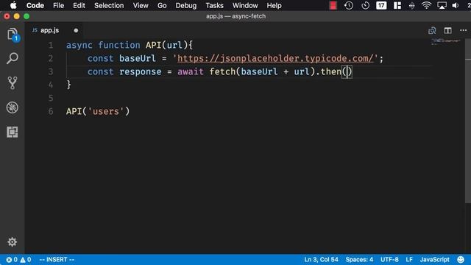Image resolution: width=471 pixels, height=265 pixels.
Task: Change language mode via JavaScript in status bar
Action: (x=435, y=260)
